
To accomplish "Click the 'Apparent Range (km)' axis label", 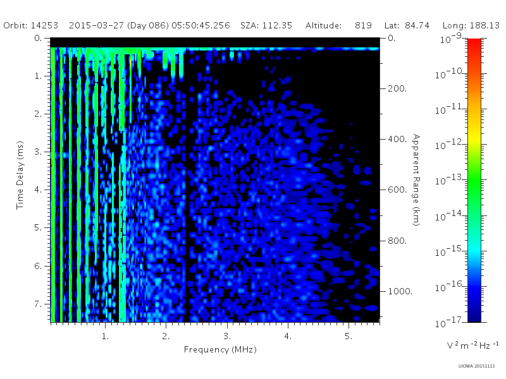I will click(416, 180).
